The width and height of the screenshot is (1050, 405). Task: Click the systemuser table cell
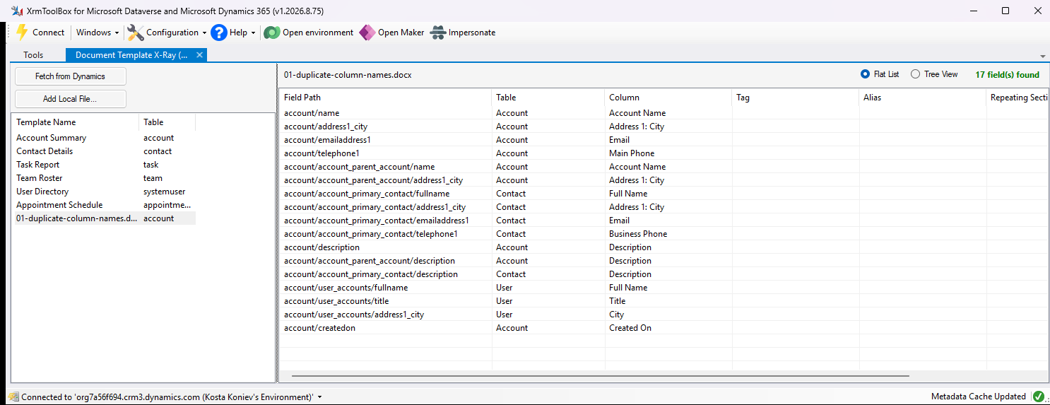163,192
